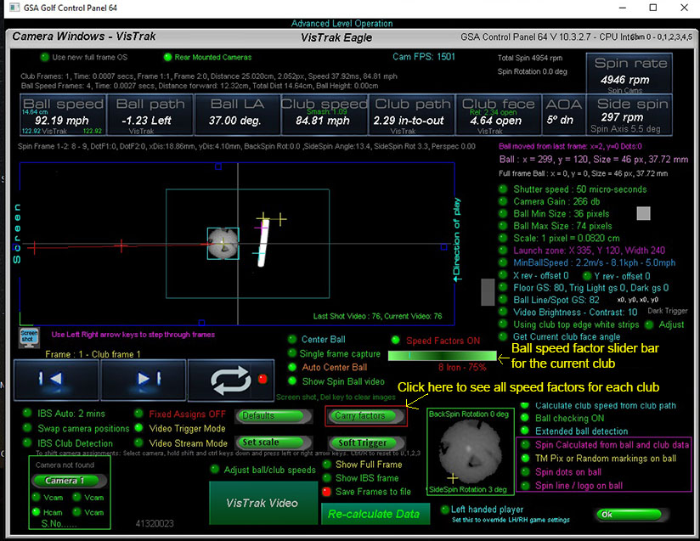Click the Shutter speed setting indicator

tap(503, 189)
